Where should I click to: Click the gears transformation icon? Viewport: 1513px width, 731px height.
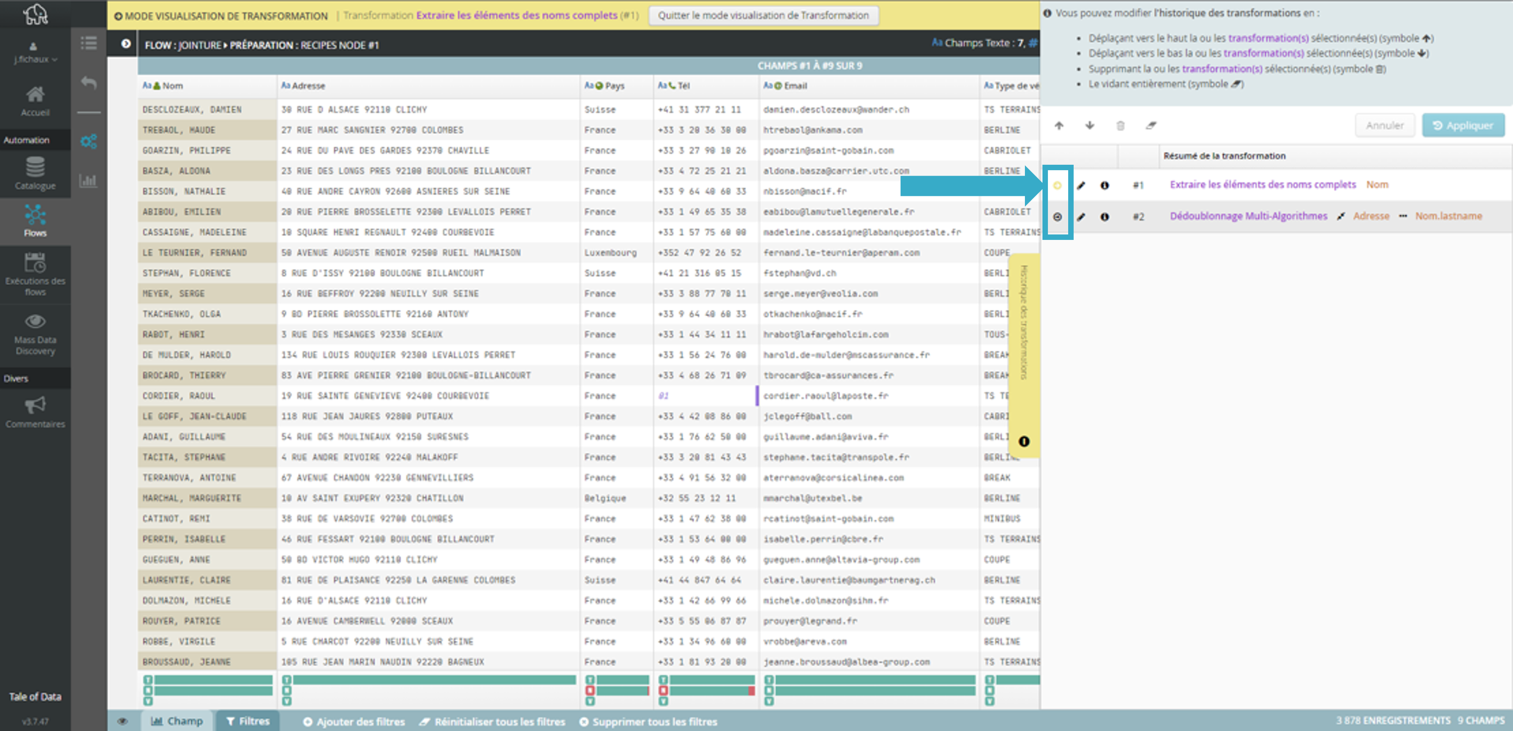88,141
